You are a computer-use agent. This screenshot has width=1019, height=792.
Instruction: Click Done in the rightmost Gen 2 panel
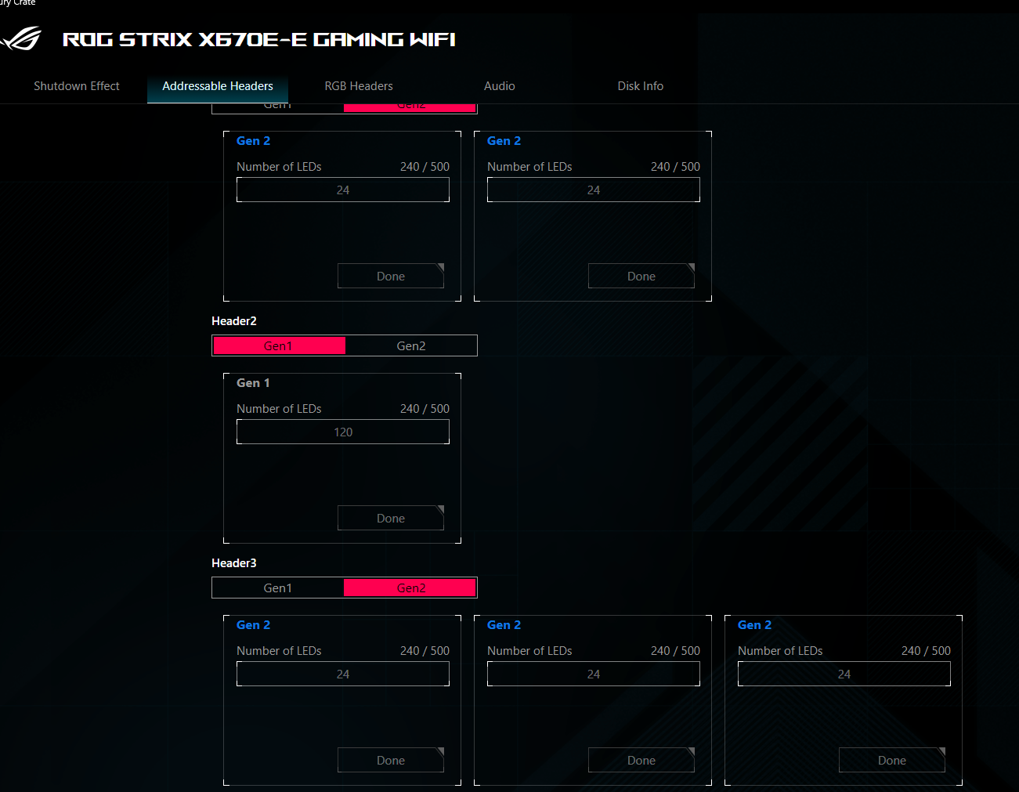pos(892,760)
